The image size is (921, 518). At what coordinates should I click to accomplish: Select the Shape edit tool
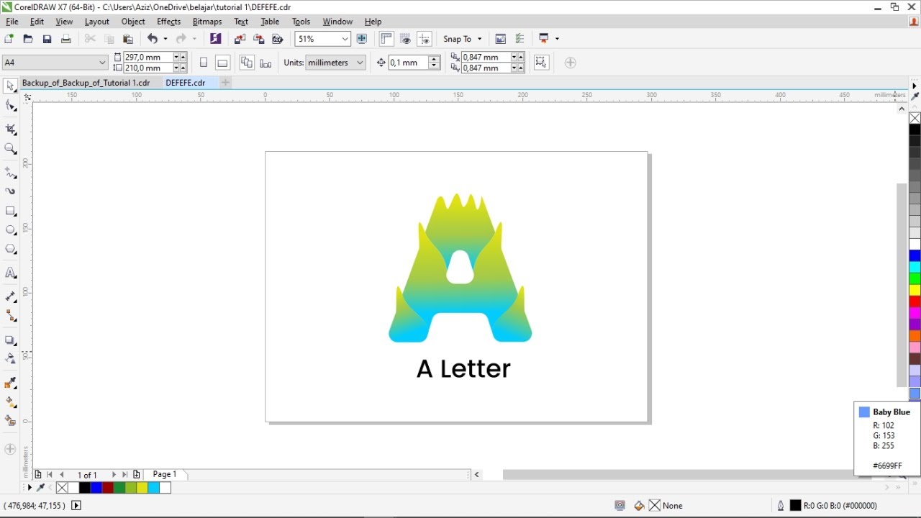click(10, 106)
